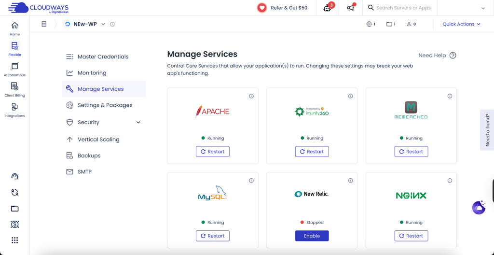Click the NGINX logo
494x255 pixels.
point(411,196)
